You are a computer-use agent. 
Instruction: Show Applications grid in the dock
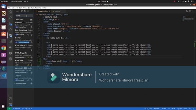(x=4, y=106)
